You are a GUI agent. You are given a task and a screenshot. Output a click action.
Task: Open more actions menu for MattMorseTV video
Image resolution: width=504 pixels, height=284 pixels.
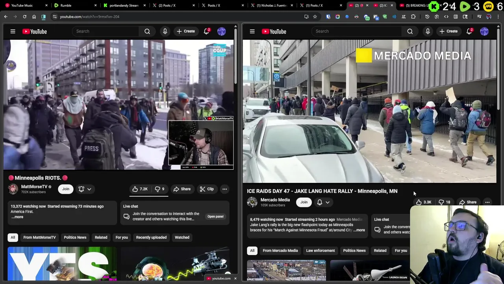tap(224, 189)
